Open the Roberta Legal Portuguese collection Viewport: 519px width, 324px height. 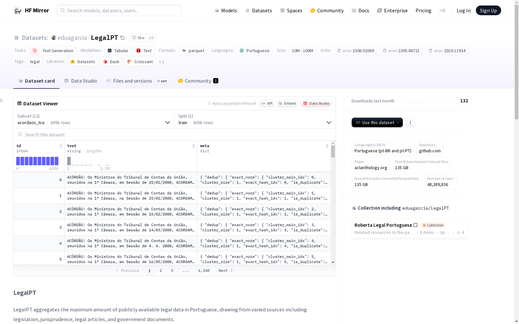tap(410, 228)
